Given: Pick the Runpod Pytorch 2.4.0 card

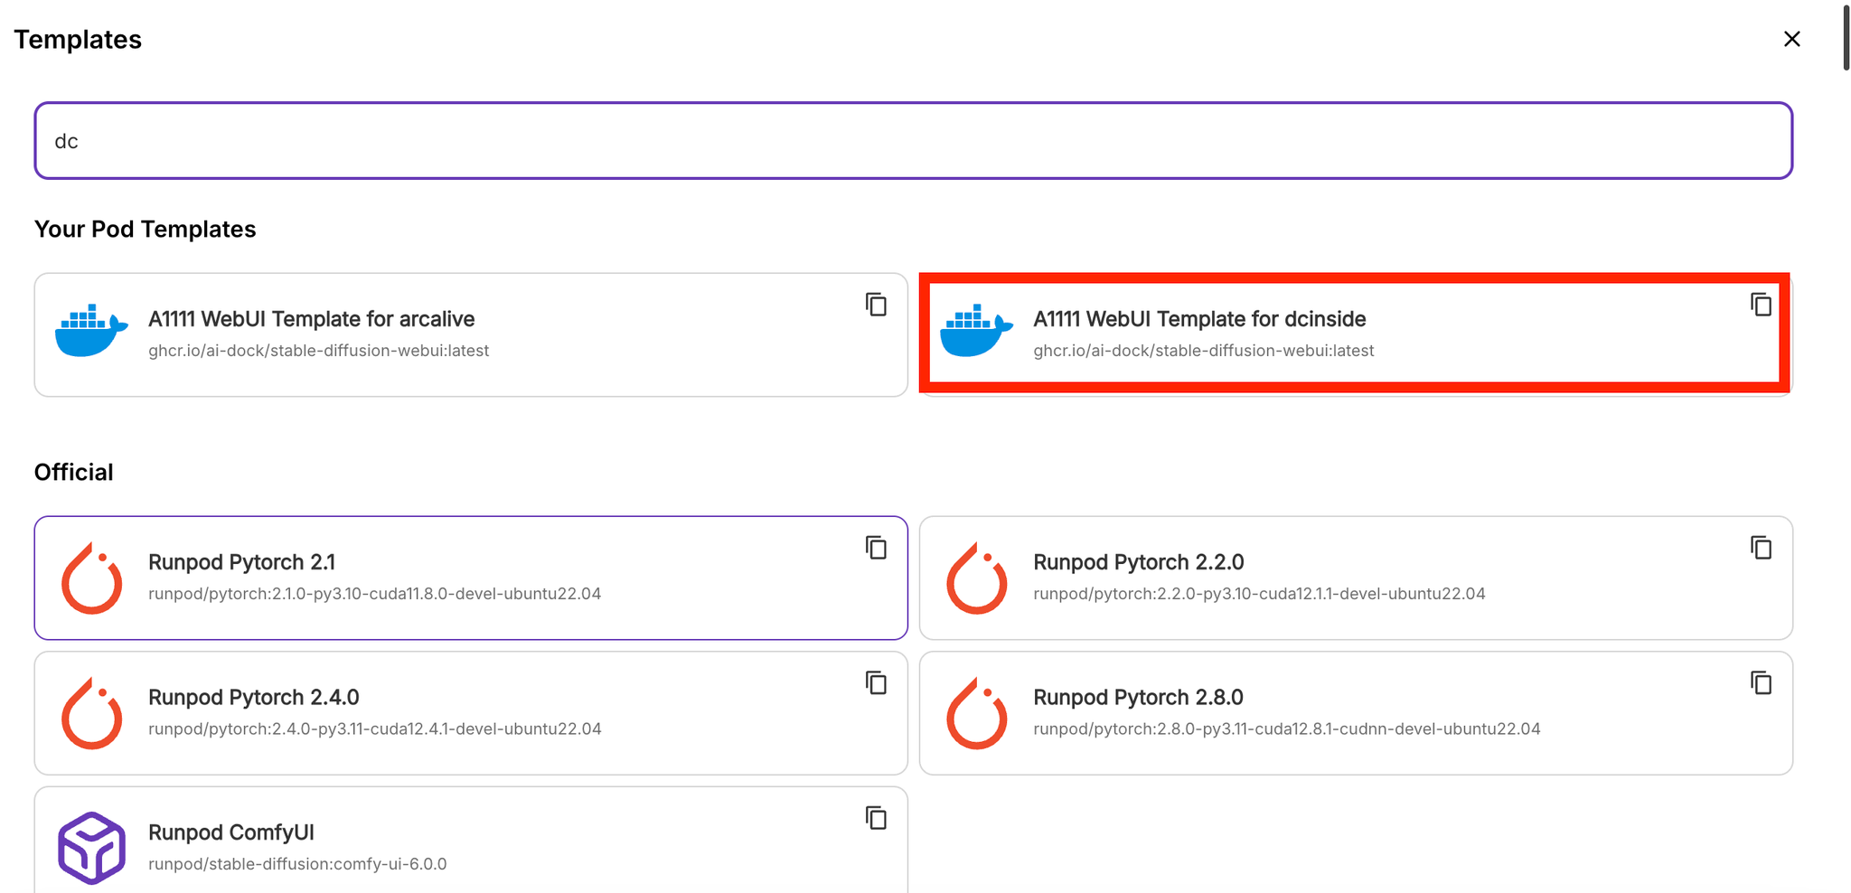Looking at the screenshot, I should click(471, 713).
